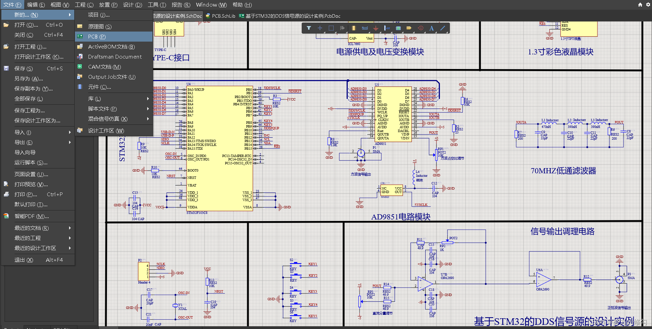The width and height of the screenshot is (652, 329).
Task: Expand the 脚本文件 (P) submenu
Action: (x=114, y=109)
